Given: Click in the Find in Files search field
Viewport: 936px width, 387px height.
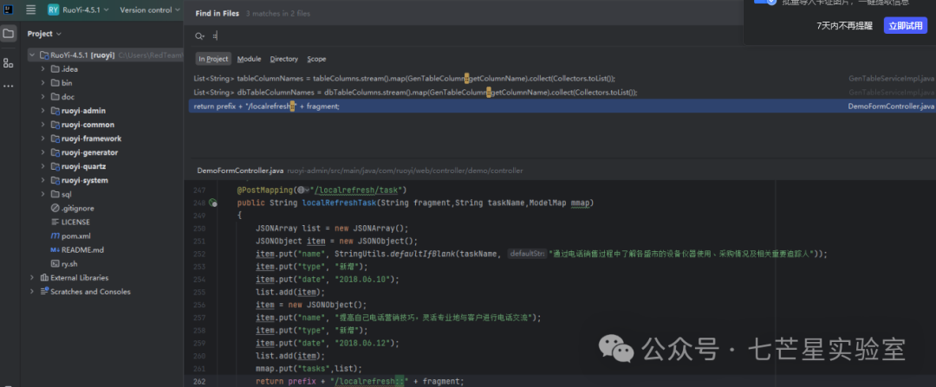Looking at the screenshot, I should (x=465, y=36).
